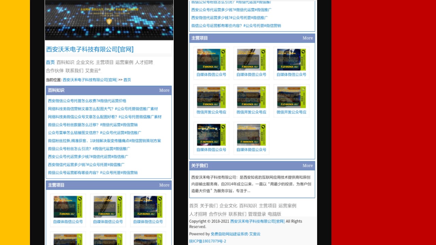Switch to 电脑版 from the footer navigation
This screenshot has width=436, height=245.
pyautogui.click(x=275, y=214)
